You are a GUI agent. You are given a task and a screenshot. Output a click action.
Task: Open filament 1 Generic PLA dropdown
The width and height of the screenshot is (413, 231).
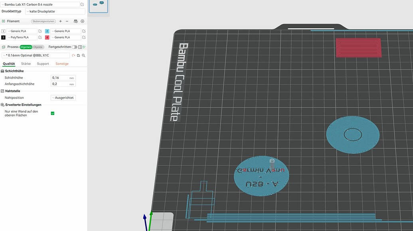pos(22,31)
